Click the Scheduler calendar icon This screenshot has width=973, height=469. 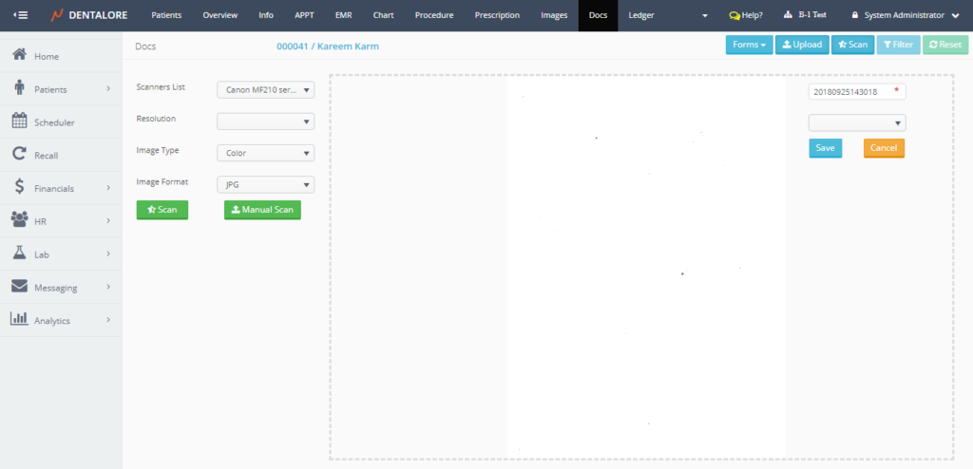click(x=19, y=121)
